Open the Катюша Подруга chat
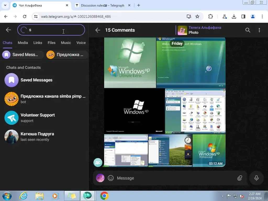Screen dimensions: 268x201 [x=44, y=136]
